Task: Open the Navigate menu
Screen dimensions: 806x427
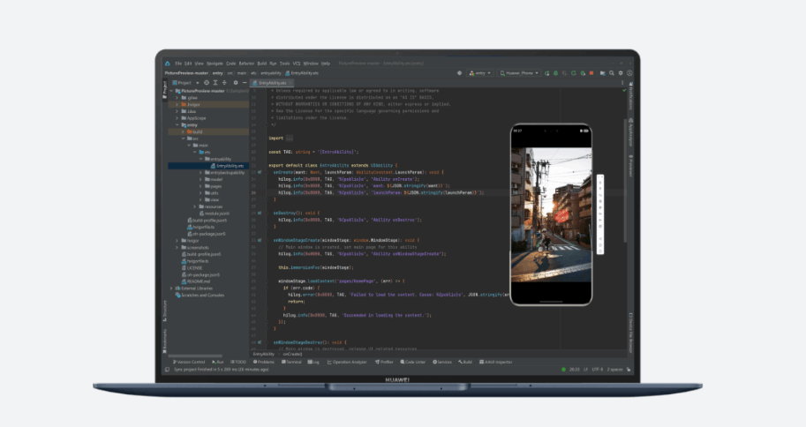Action: 215,64
